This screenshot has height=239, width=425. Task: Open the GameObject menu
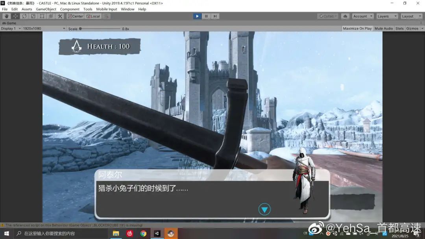point(46,9)
